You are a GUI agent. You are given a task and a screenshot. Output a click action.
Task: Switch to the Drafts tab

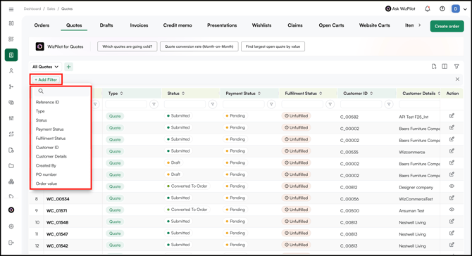pyautogui.click(x=106, y=25)
